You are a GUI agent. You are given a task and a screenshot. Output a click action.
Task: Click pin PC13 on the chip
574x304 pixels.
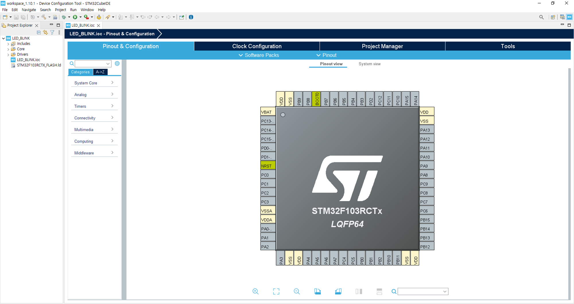coord(268,121)
